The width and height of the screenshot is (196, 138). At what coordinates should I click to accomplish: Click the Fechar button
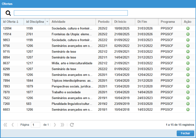coord(185,133)
